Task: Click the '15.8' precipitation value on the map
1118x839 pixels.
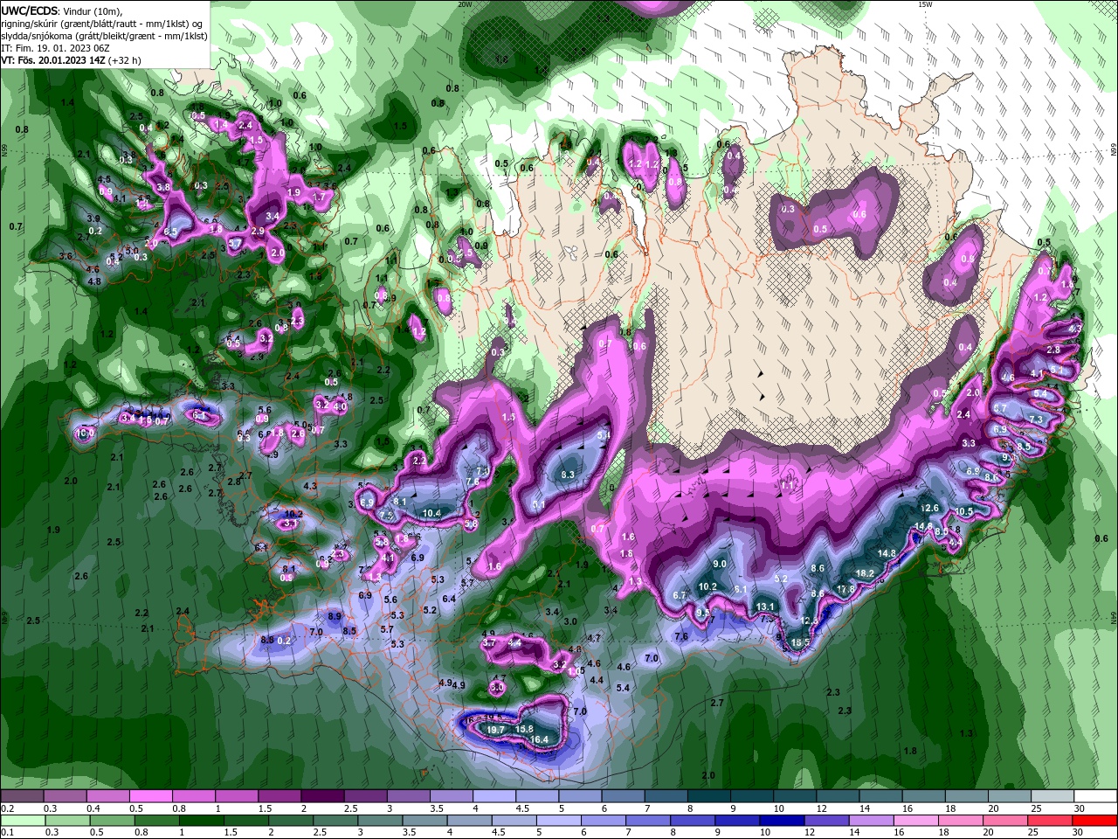Action: coord(524,729)
